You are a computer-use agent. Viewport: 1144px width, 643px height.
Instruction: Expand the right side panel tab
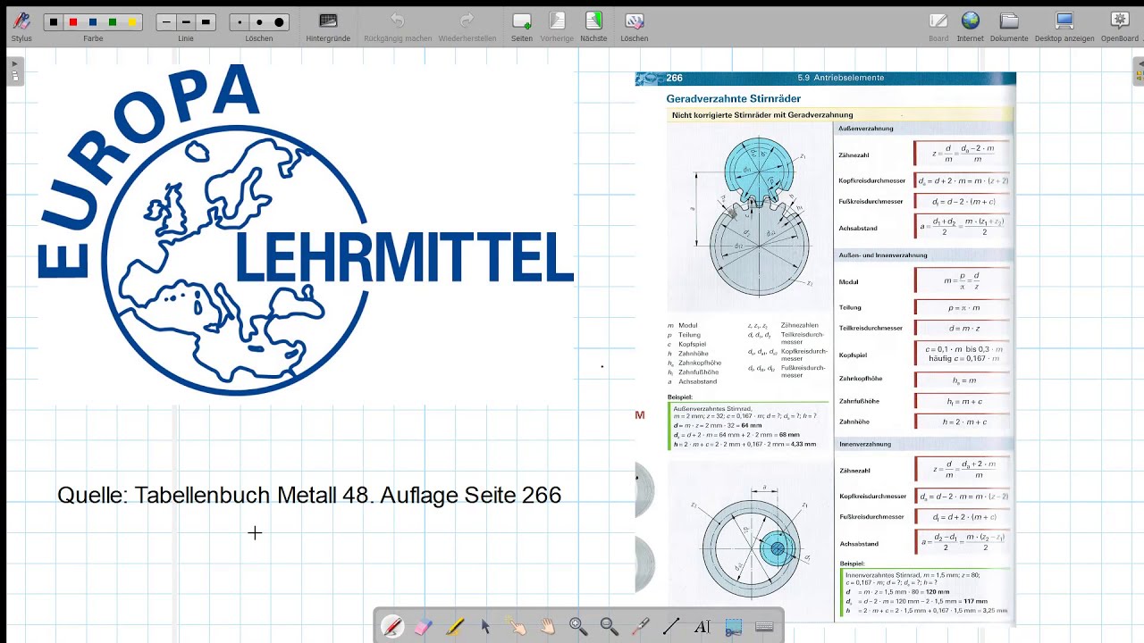pyautogui.click(x=1139, y=71)
